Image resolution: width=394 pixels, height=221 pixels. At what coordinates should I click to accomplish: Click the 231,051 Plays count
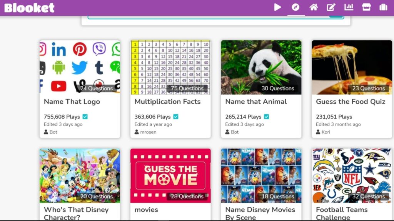coord(334,117)
